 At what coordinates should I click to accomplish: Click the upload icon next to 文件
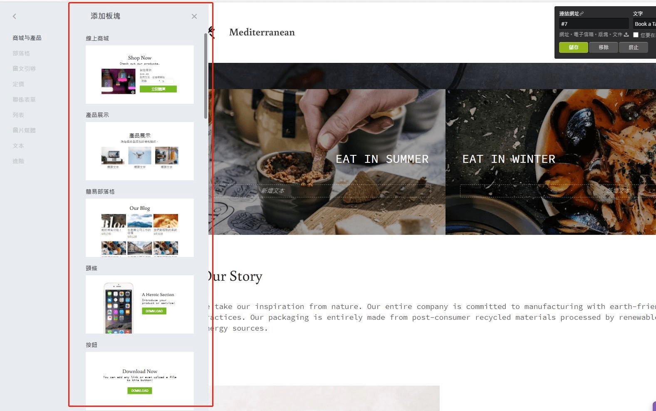pyautogui.click(x=626, y=35)
